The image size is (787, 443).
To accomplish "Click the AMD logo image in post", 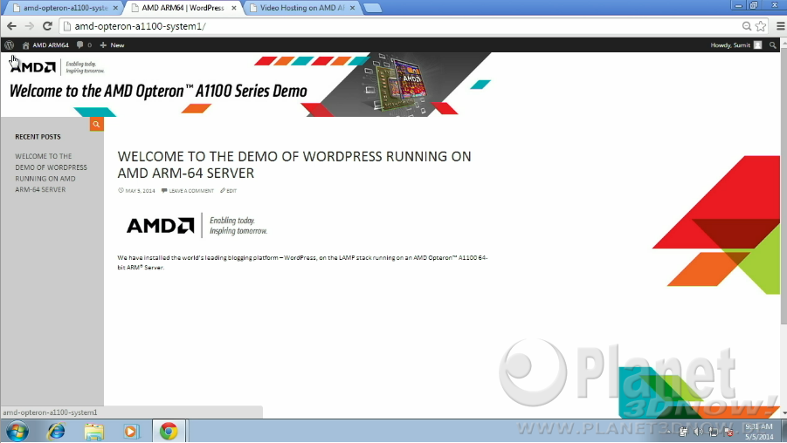I will tap(197, 226).
